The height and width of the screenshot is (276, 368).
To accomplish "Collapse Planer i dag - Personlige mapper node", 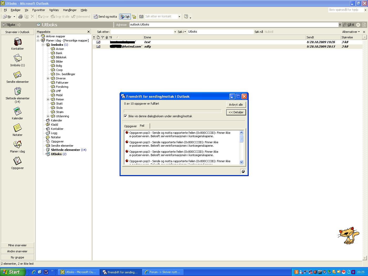I will coord(38,40).
